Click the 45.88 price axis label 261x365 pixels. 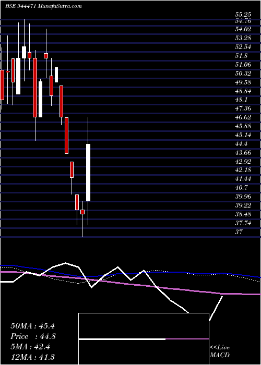point(243,126)
